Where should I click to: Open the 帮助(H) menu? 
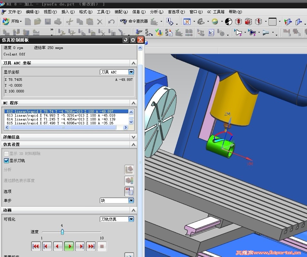tap(235, 12)
